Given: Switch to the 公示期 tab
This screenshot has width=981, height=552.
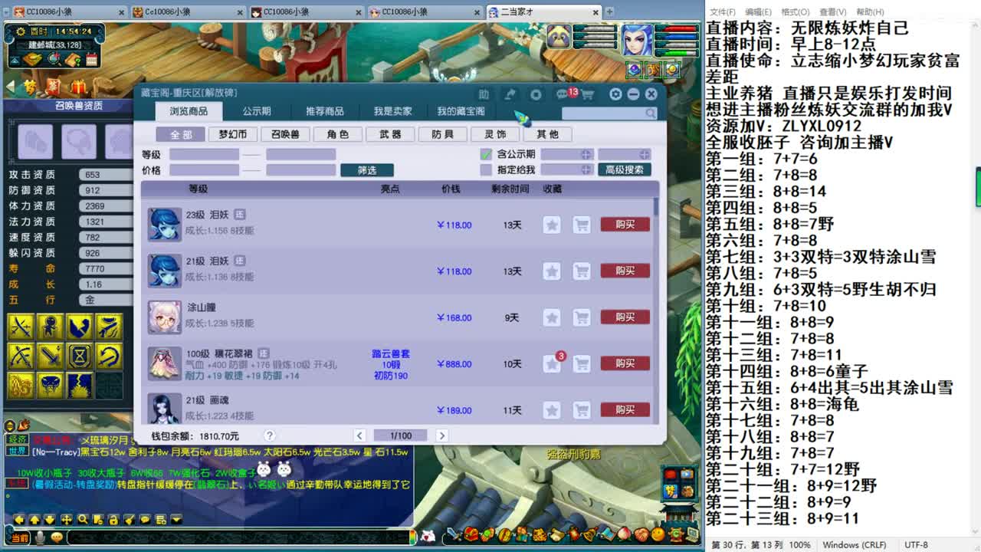Looking at the screenshot, I should (257, 111).
